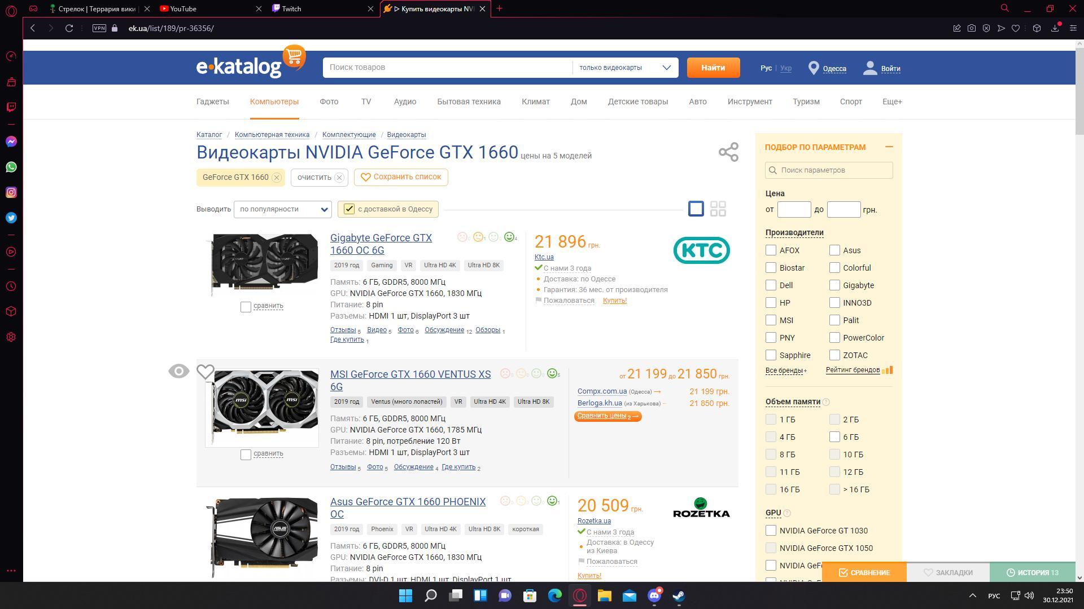Open the Windows Start menu

coord(405,595)
